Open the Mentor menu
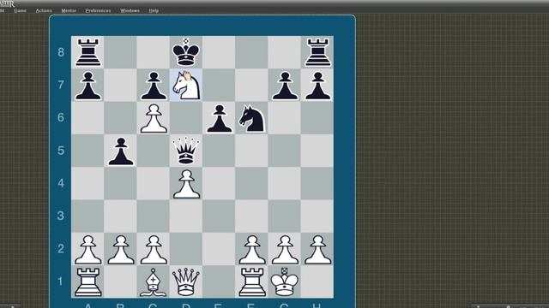Viewport: 549px width, 308px height. 69,10
